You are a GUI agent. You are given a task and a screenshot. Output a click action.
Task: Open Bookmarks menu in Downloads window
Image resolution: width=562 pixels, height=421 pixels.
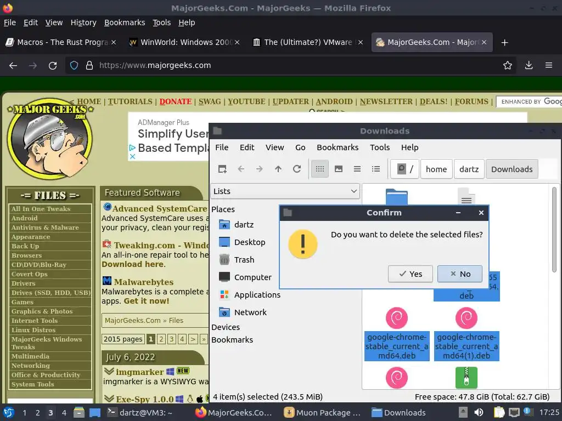(x=338, y=147)
